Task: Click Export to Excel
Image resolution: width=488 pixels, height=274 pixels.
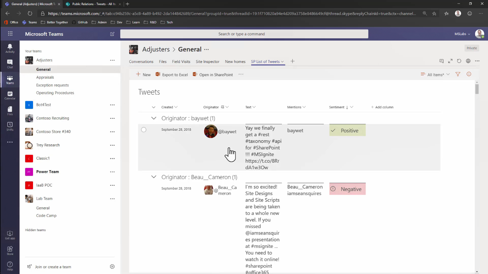Action: click(172, 75)
